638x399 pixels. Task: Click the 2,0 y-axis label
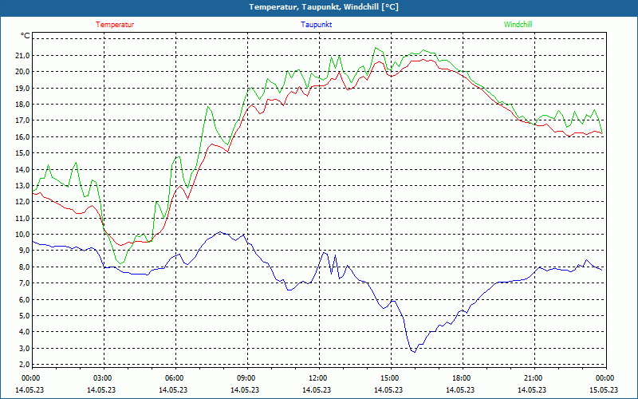click(24, 365)
